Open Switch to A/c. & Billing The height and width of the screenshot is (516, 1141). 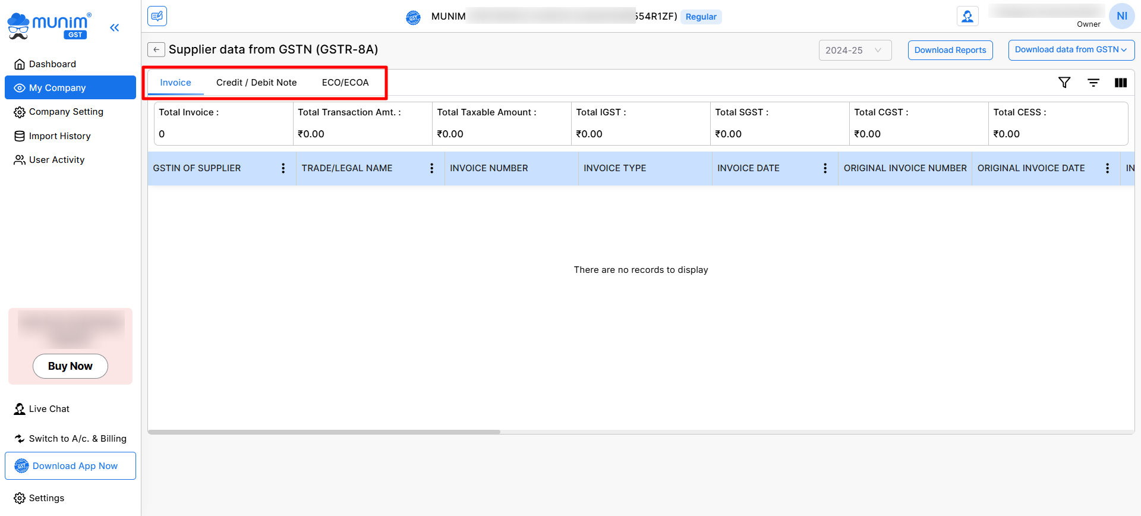coord(77,439)
